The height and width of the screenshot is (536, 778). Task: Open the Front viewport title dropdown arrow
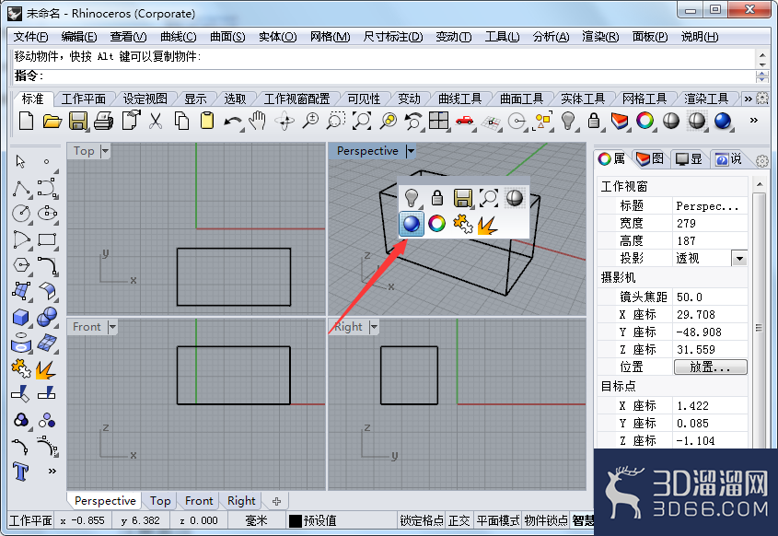pos(112,327)
